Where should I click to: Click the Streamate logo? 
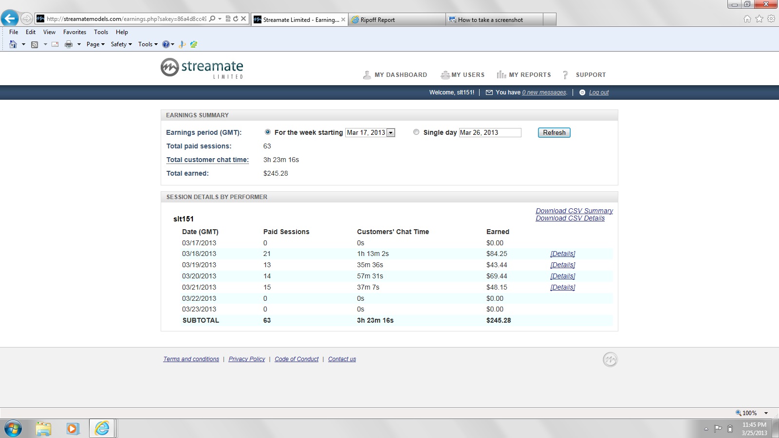pos(202,68)
